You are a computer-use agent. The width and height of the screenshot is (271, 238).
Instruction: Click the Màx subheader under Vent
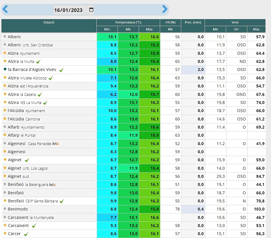256,29
